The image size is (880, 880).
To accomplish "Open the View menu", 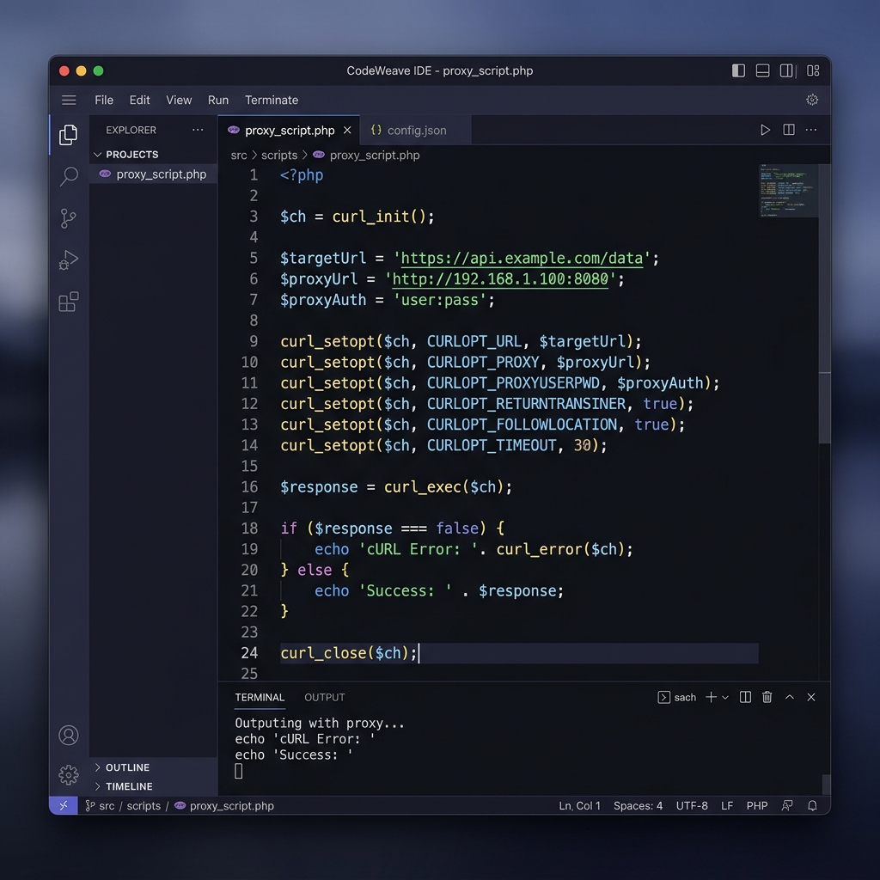I will click(179, 100).
